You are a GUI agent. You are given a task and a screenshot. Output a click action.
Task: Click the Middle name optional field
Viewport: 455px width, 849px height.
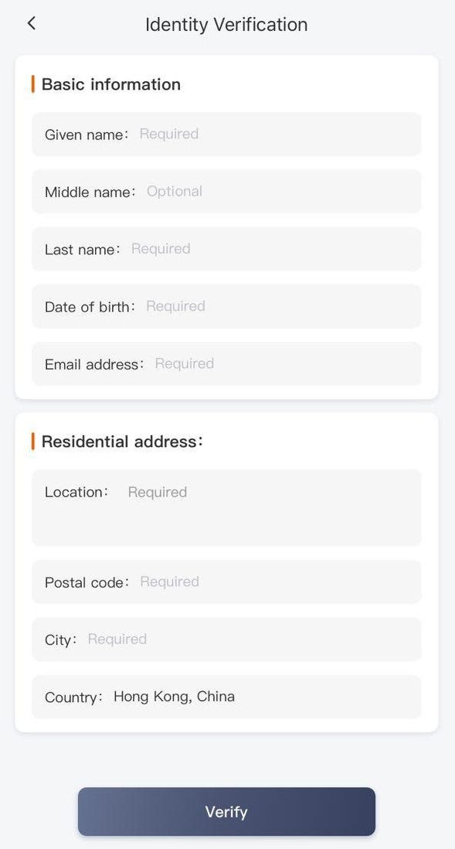(226, 191)
